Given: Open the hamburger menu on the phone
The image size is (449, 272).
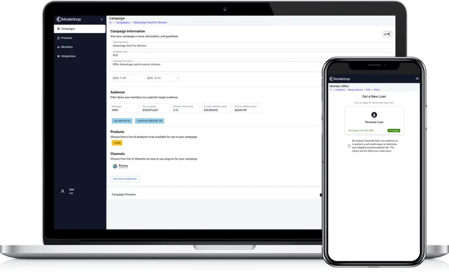Looking at the screenshot, I should [417, 78].
